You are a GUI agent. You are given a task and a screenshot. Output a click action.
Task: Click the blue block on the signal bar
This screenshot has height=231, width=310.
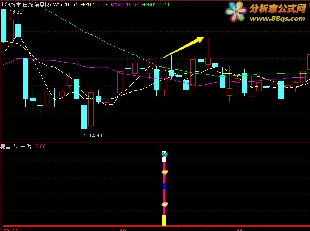tap(164, 186)
